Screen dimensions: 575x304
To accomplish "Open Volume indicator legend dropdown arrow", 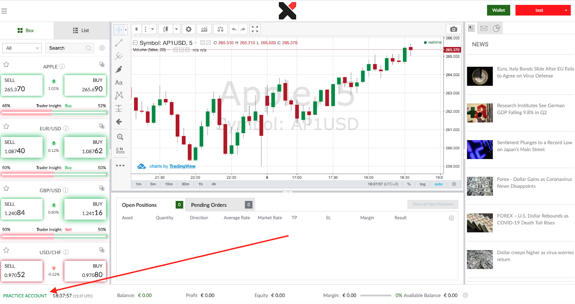I will coord(169,50).
